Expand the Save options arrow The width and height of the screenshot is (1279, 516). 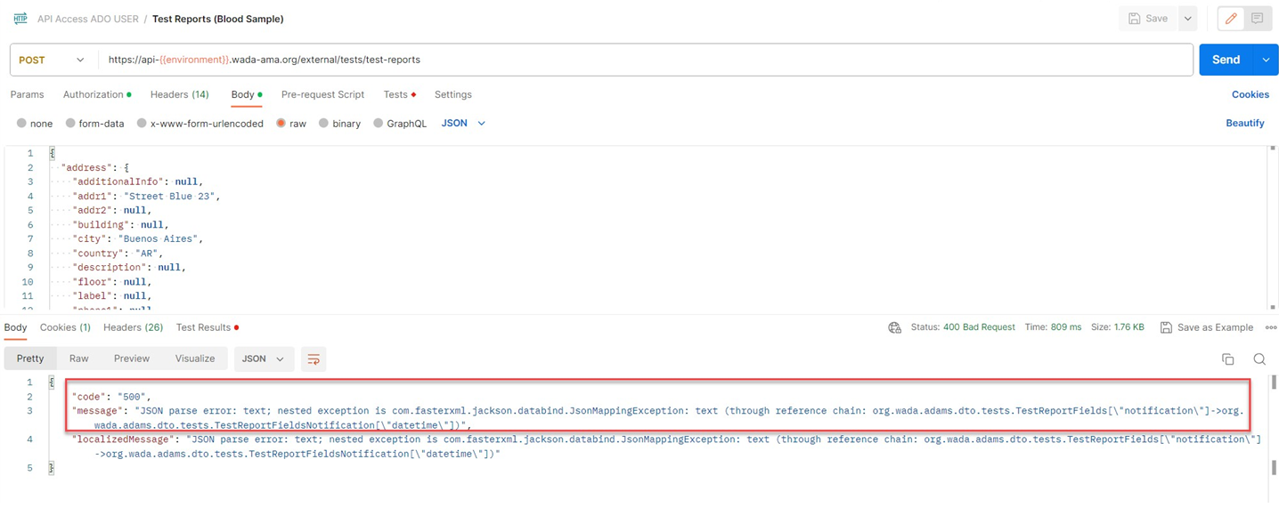(x=1188, y=19)
